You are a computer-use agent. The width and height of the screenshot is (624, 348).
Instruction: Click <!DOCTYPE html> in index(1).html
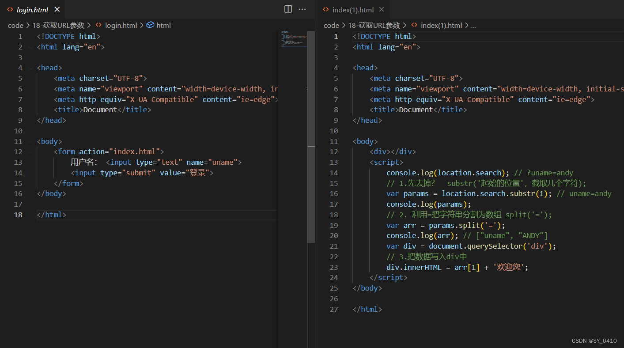pos(384,36)
